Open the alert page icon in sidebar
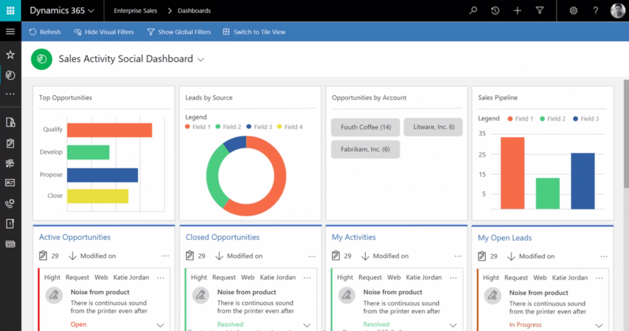This screenshot has width=629, height=331. pos(10,224)
